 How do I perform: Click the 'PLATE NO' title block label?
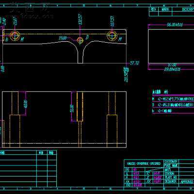tap(171, 178)
